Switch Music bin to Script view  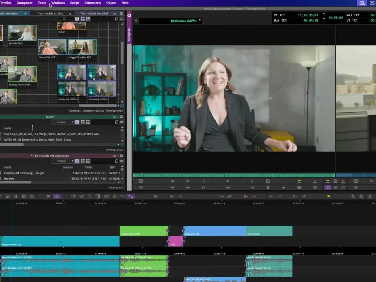88,122
